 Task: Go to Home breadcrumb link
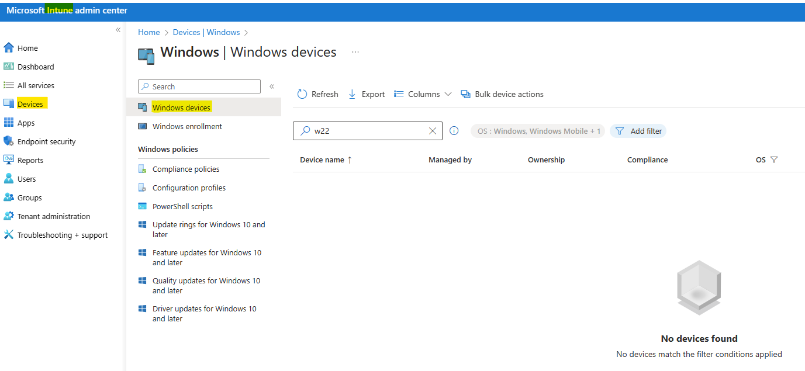click(149, 32)
